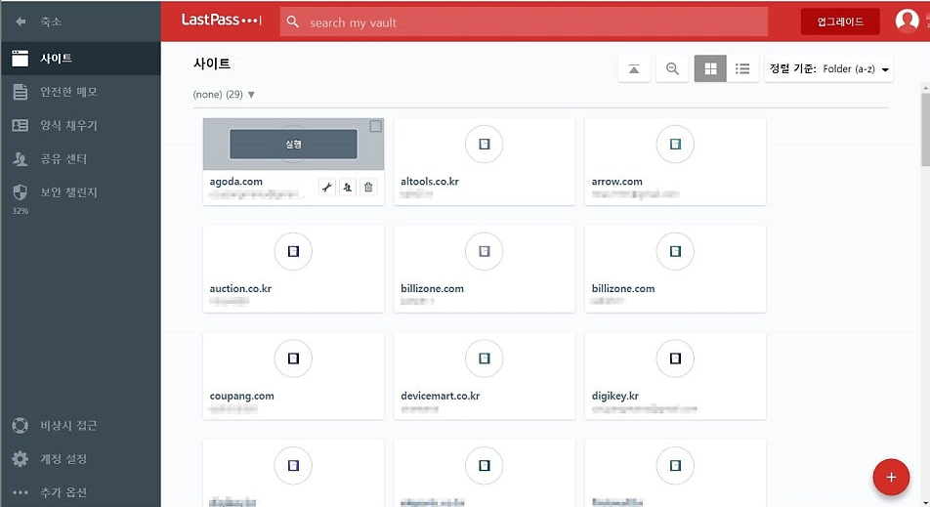Open 공유 센터 sharing center
This screenshot has height=507, width=930.
click(81, 159)
